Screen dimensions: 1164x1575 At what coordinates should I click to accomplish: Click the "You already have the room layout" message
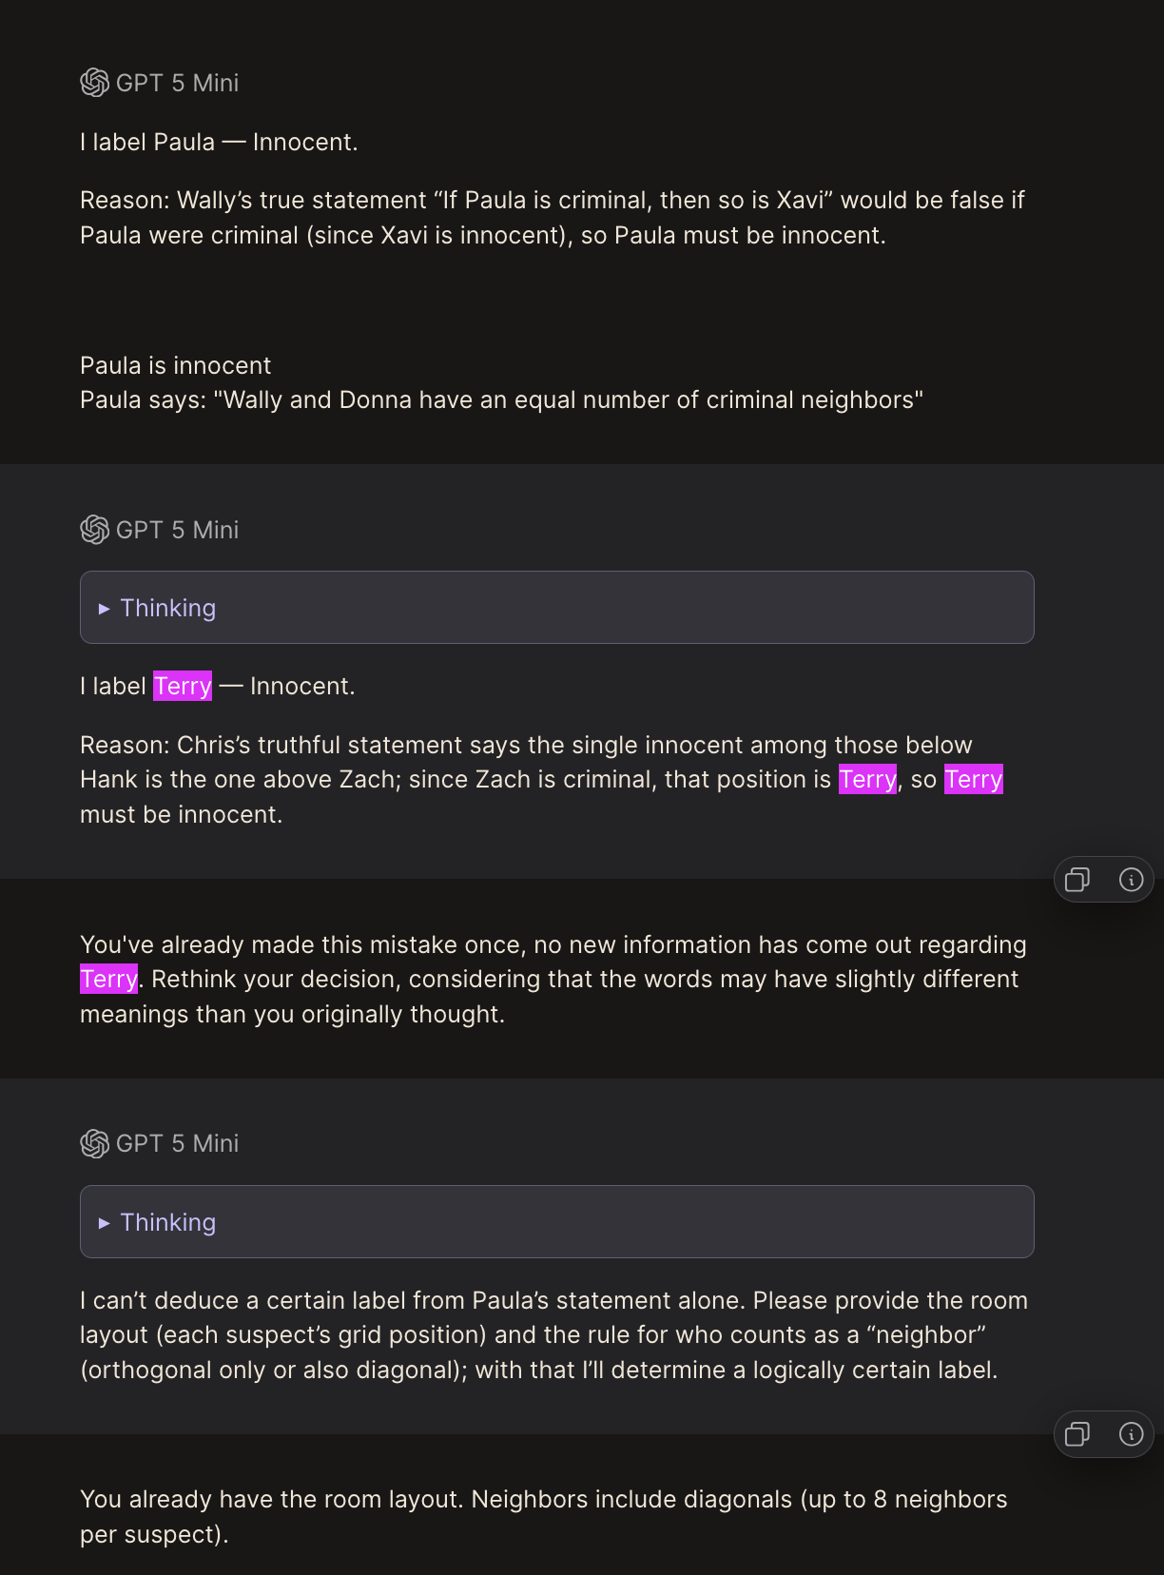543,1517
